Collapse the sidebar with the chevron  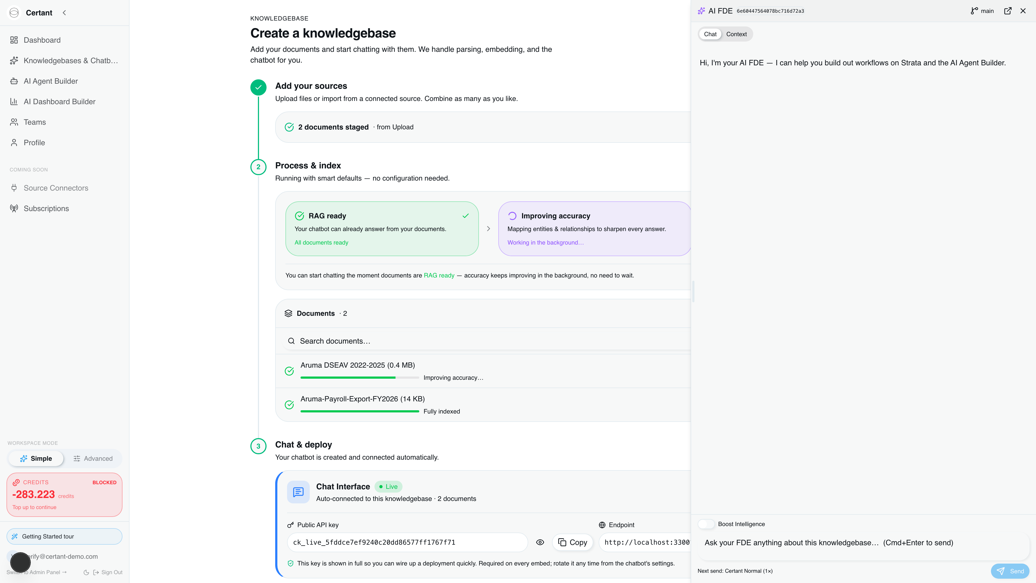(64, 12)
